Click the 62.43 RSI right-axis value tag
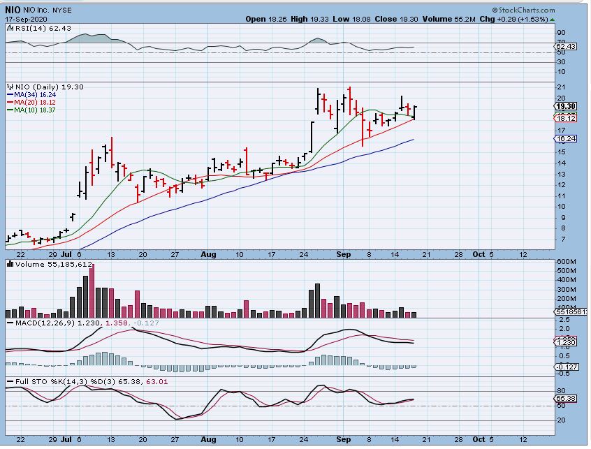 click(566, 46)
